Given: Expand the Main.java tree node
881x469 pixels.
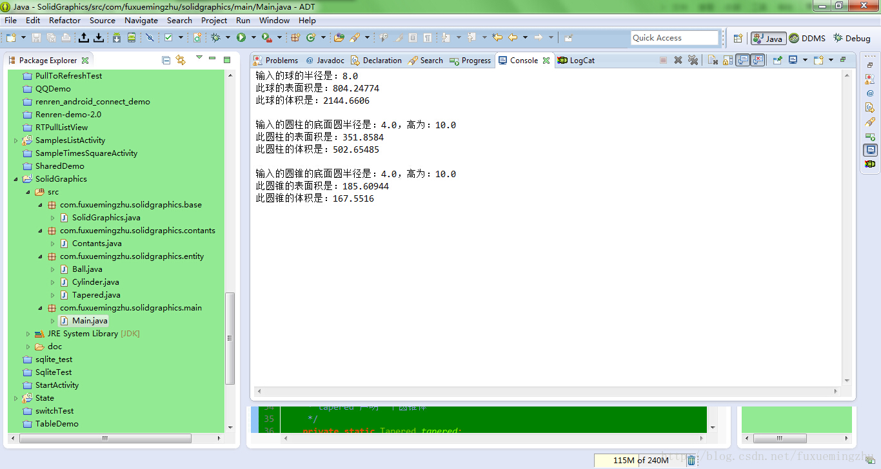Looking at the screenshot, I should 53,320.
